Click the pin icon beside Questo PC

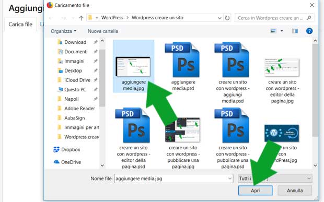(x=95, y=90)
